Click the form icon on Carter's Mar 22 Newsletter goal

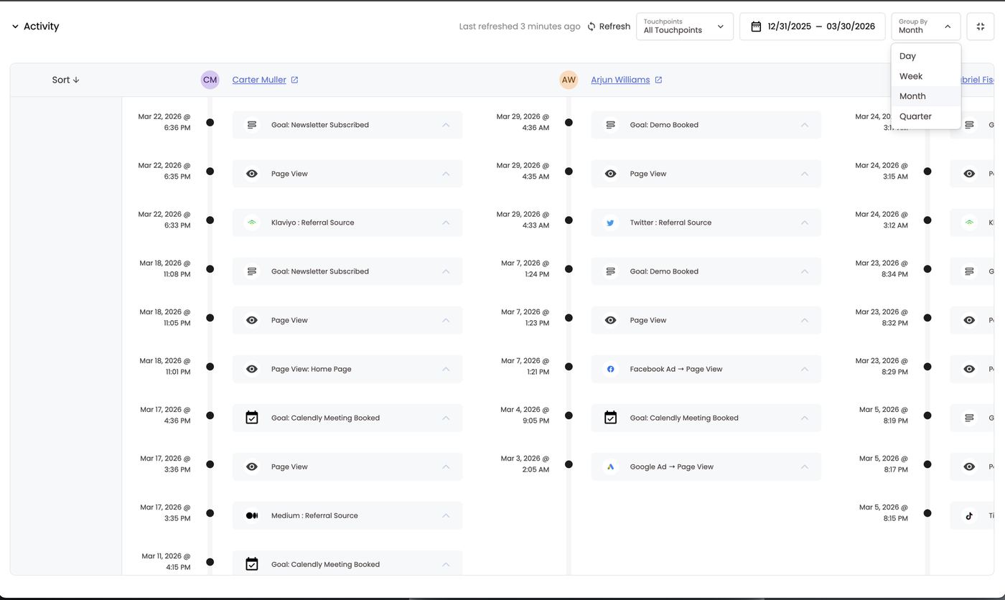pyautogui.click(x=252, y=125)
